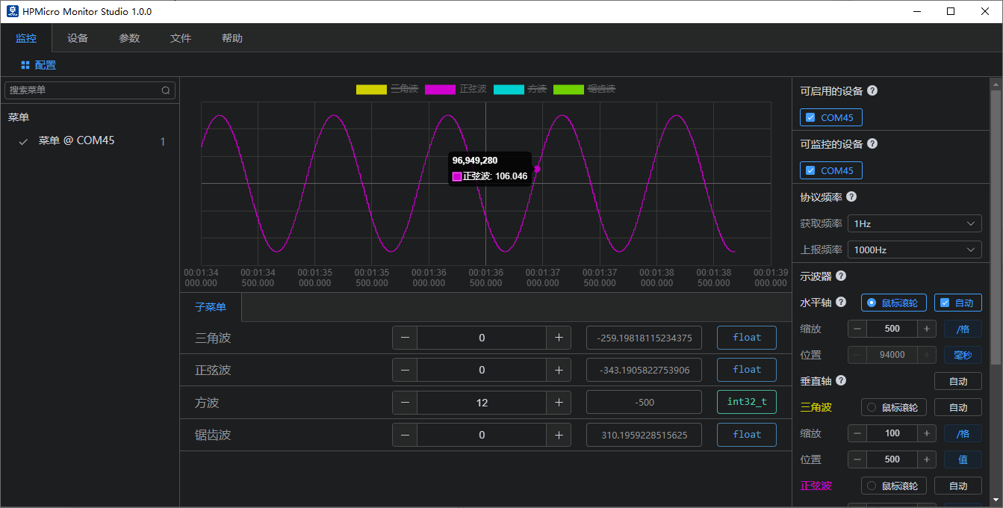Click help icon next to 垂直轴
1003x508 pixels.
tap(841, 380)
